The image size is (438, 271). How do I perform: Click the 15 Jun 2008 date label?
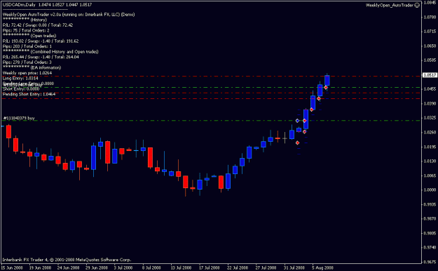click(13, 268)
